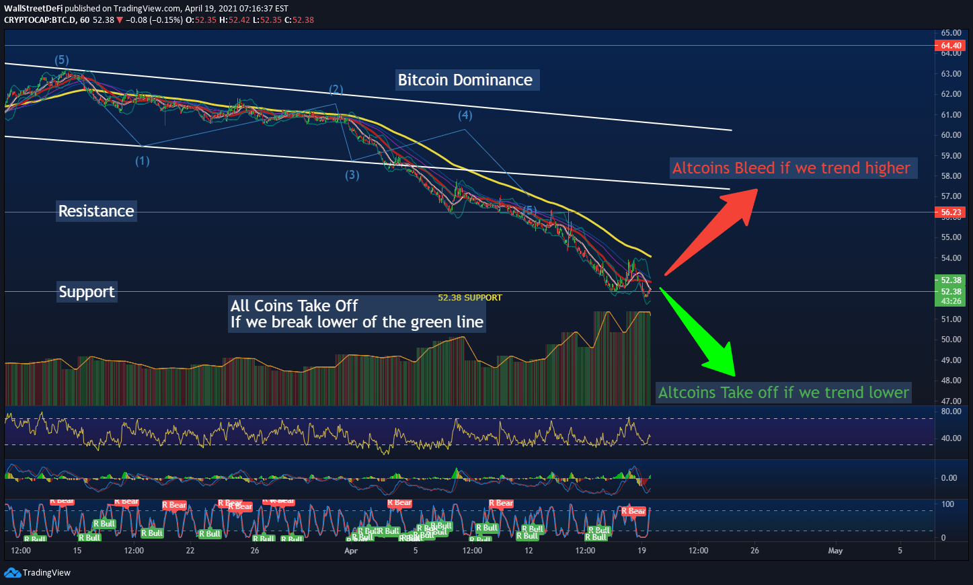This screenshot has width=973, height=585.
Task: Select the CRYPTOCAP:BTC.D symbol label
Action: [40, 20]
